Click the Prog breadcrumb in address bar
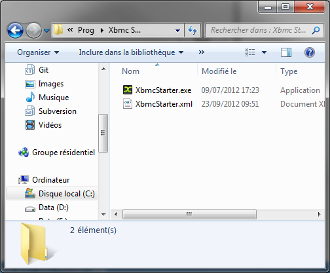The image size is (330, 273). point(86,30)
